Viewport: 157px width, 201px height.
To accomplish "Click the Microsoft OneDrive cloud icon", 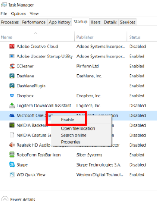I will coord(12,115).
